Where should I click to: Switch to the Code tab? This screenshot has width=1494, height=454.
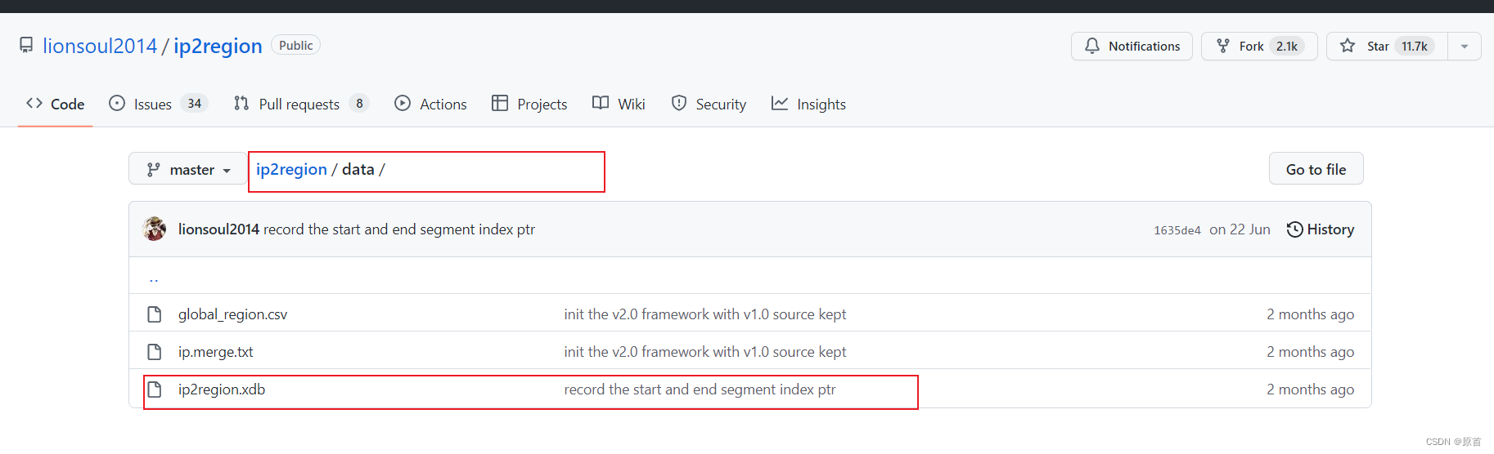pyautogui.click(x=56, y=104)
